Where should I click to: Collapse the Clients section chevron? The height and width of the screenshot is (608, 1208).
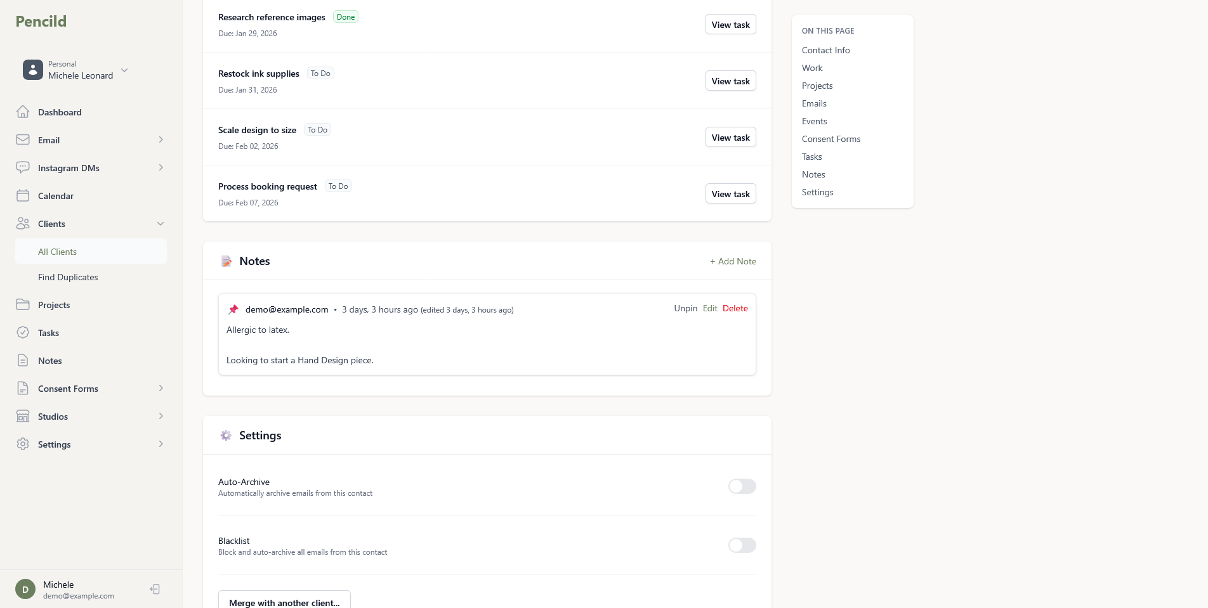click(x=161, y=224)
